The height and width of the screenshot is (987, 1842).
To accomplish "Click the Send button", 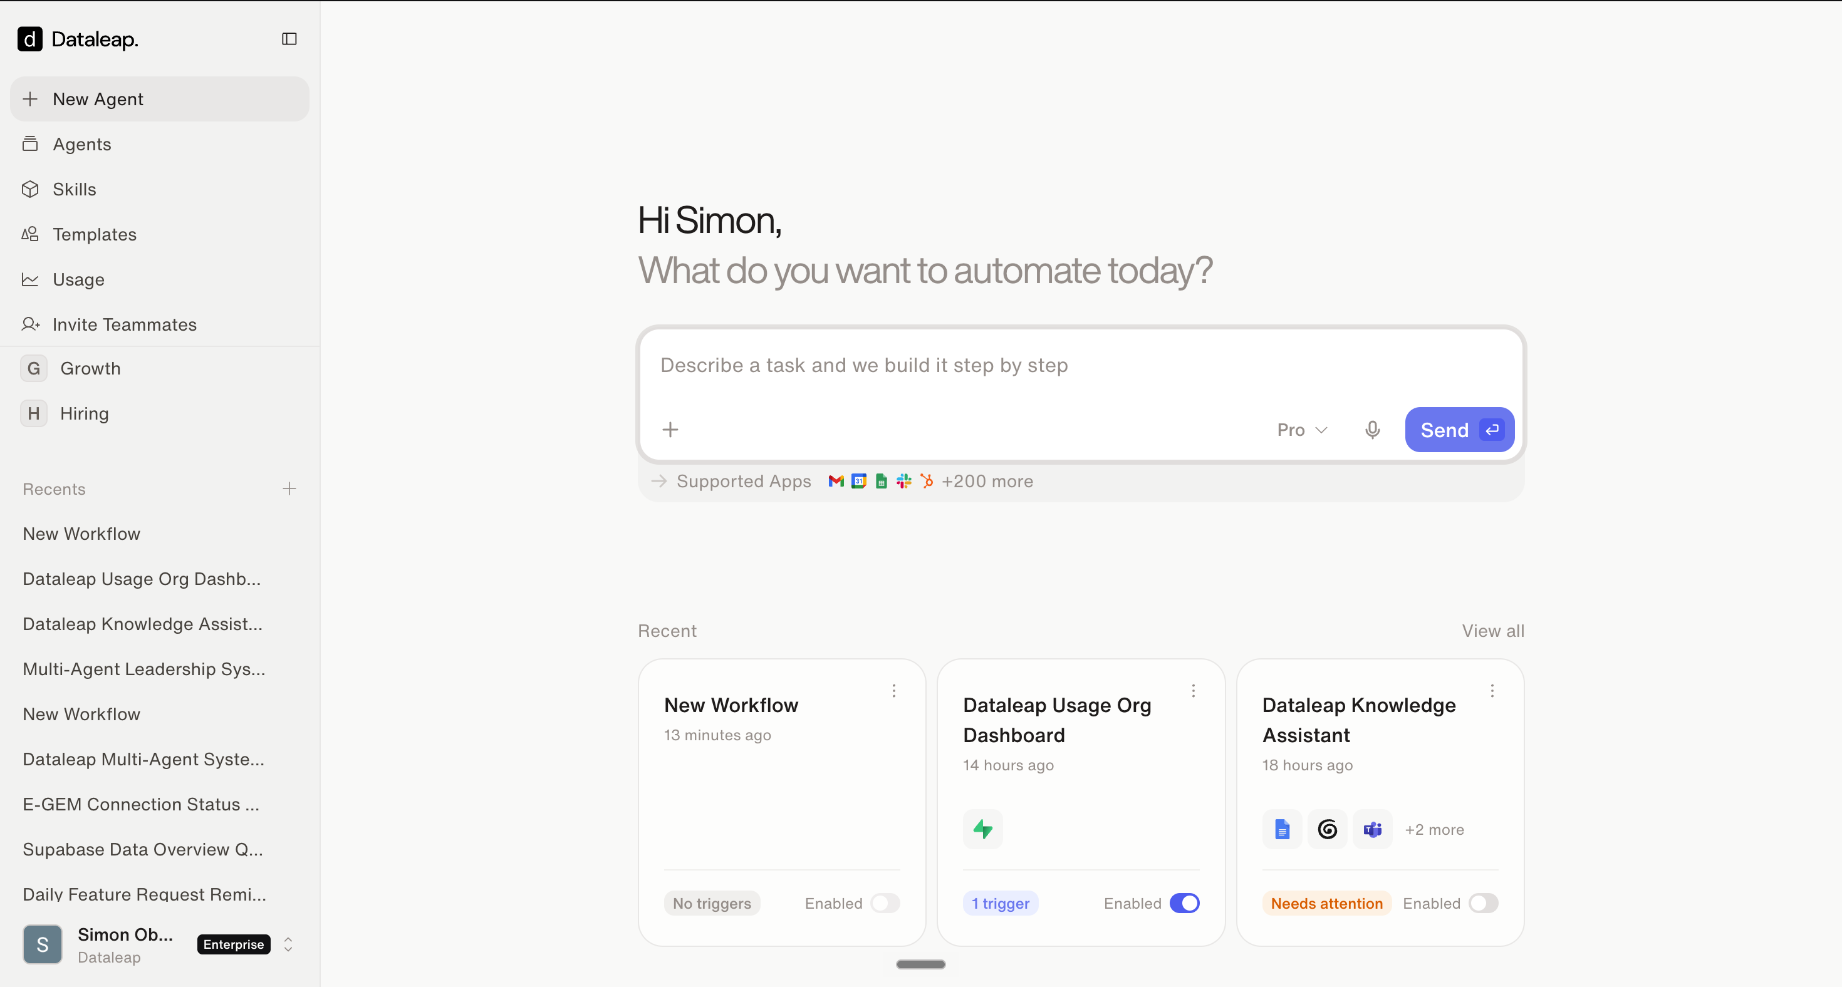I will coord(1459,430).
